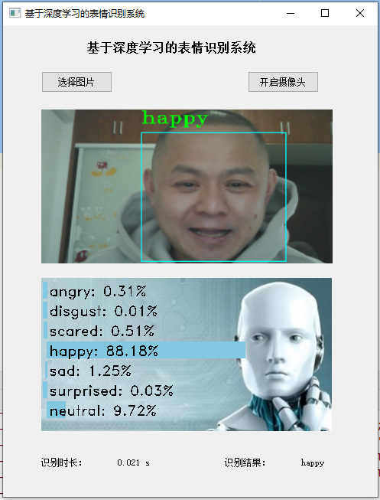Close the expression recognition window
Image resolution: width=380 pixels, height=500 pixels.
point(360,13)
